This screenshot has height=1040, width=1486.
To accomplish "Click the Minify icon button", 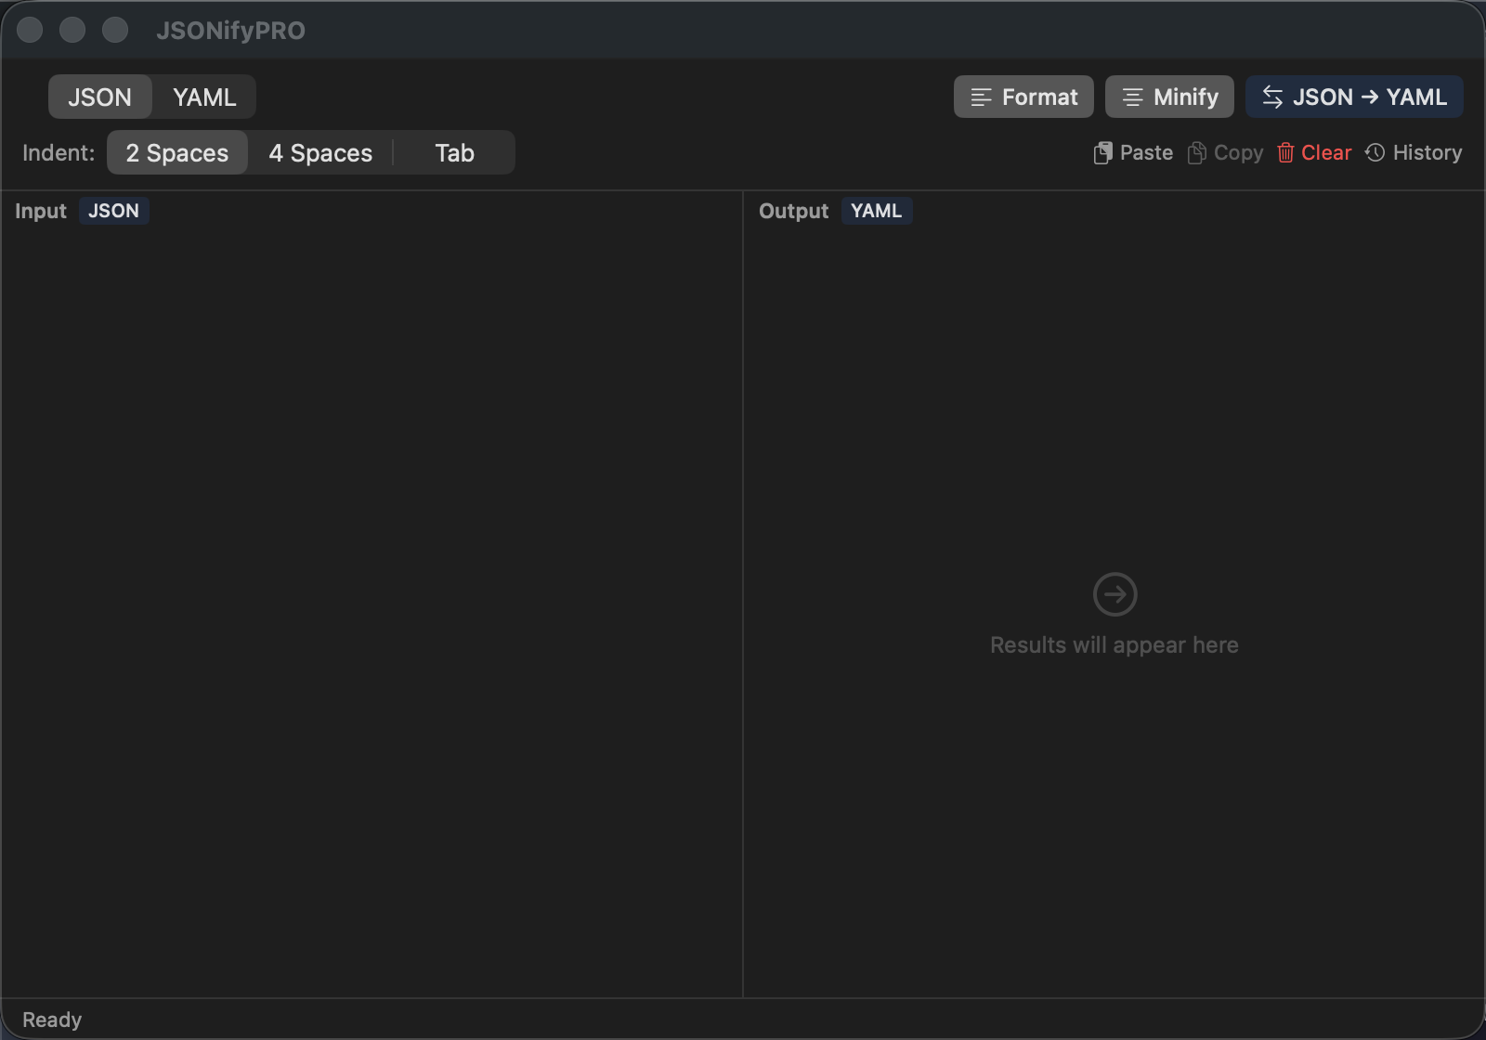I will click(1131, 97).
